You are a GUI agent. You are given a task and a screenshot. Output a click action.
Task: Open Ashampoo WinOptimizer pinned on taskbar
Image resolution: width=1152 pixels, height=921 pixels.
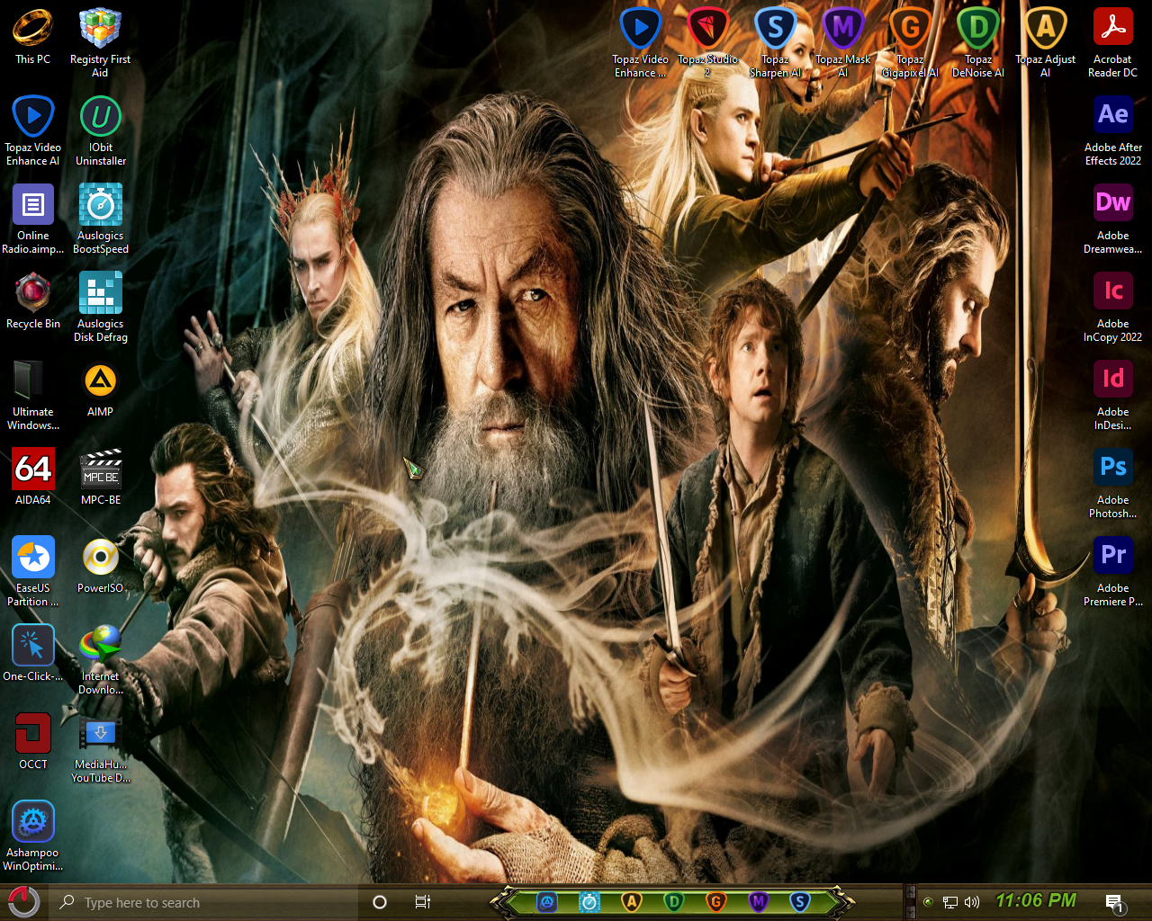(547, 901)
